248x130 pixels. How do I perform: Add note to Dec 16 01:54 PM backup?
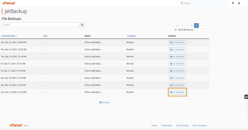(x=93, y=56)
